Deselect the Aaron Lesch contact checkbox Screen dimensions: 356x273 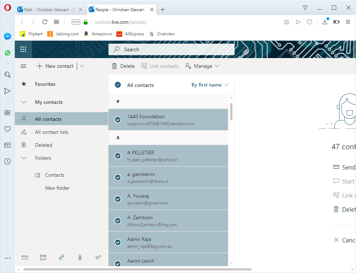tap(118, 264)
